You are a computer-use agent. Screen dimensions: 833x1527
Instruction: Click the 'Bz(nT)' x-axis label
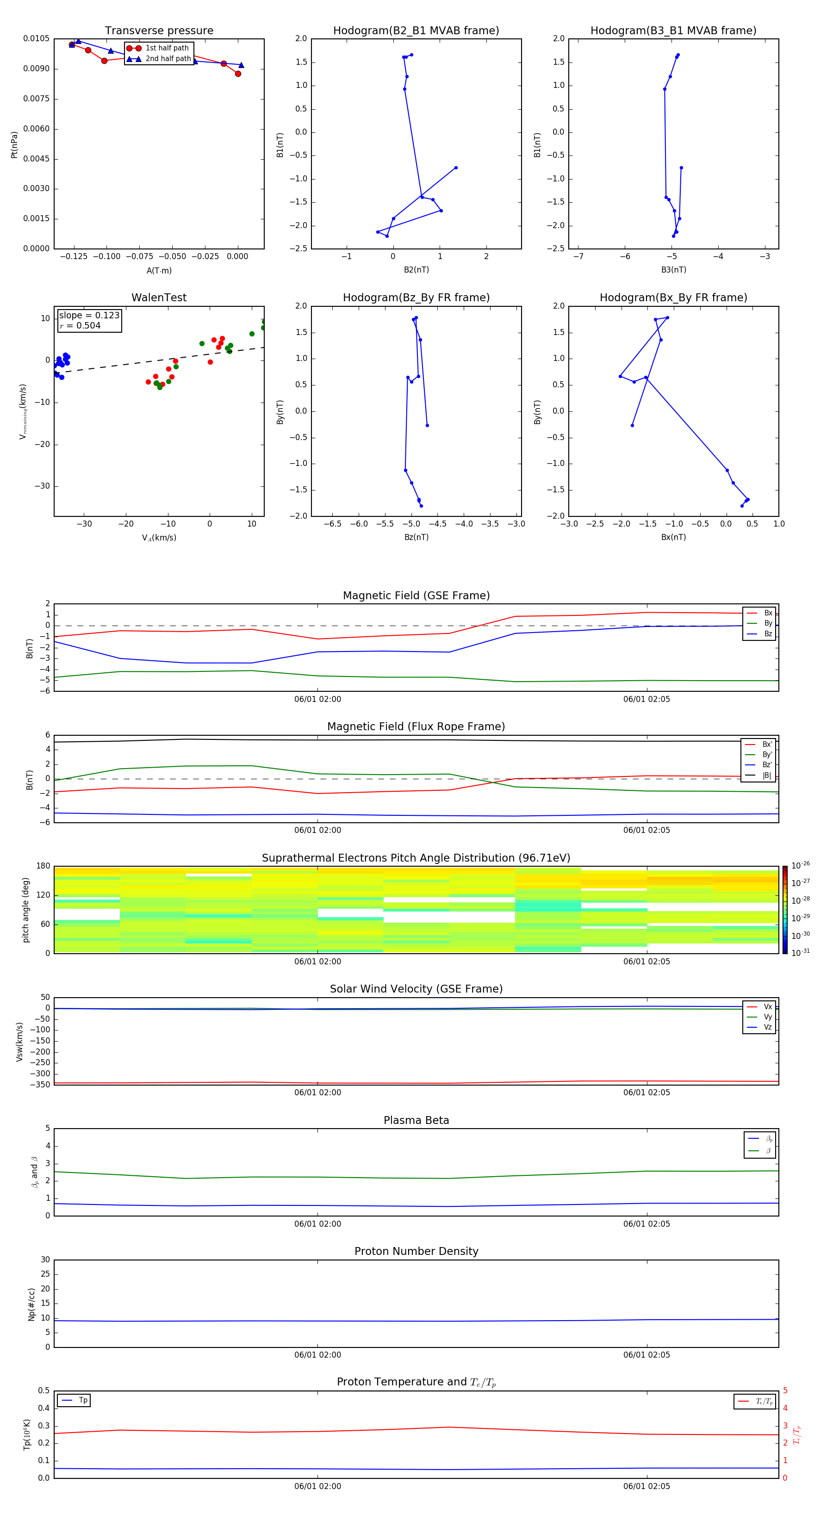click(x=416, y=537)
